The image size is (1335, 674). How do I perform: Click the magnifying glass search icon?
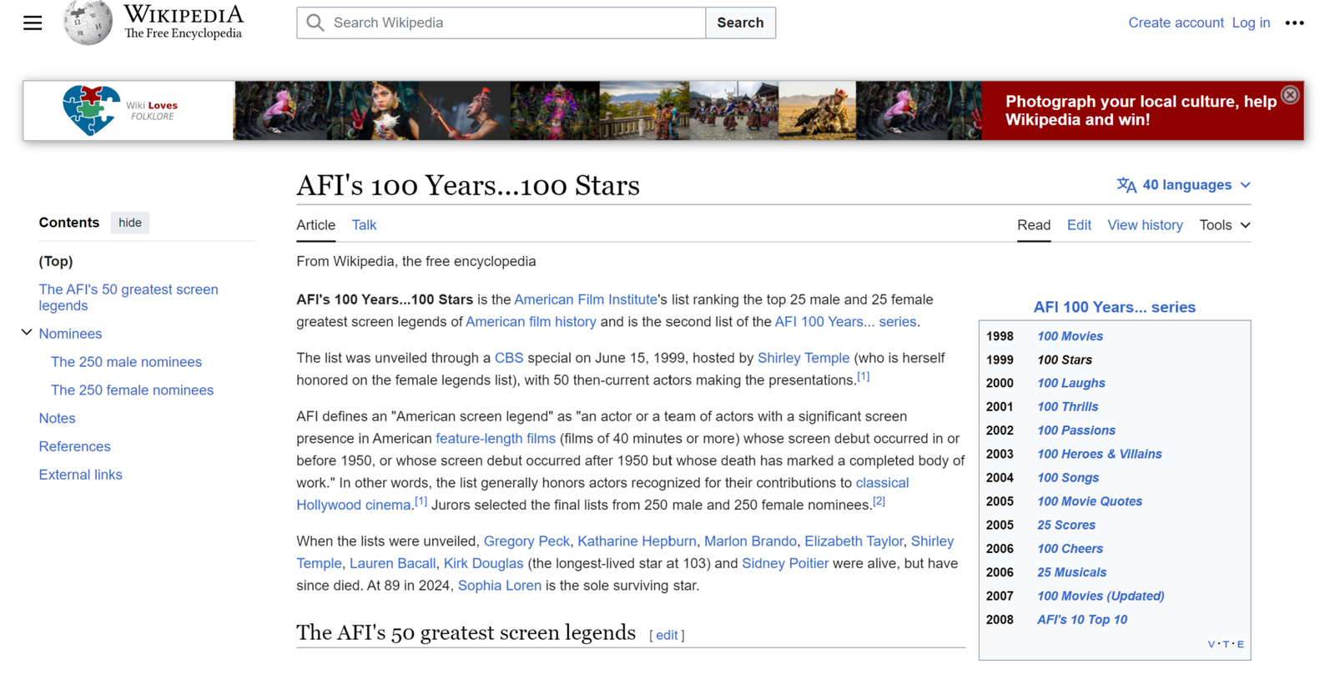(315, 23)
